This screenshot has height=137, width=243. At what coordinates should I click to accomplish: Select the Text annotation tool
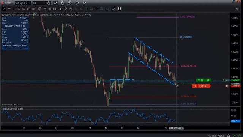click(x=61, y=9)
